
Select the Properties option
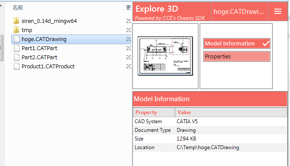[237, 56]
